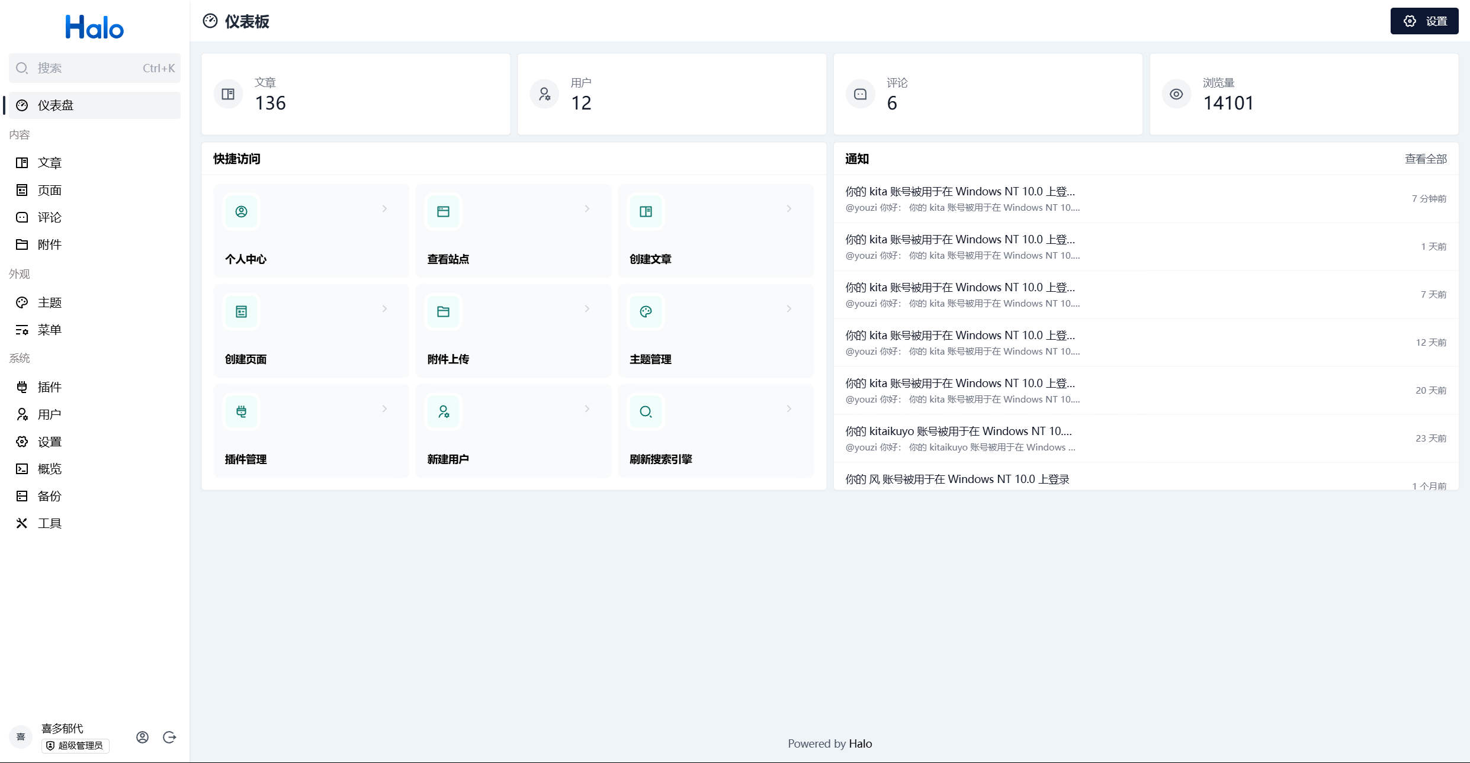Click the 附件上传 quick access icon
1470x763 pixels.
click(444, 311)
